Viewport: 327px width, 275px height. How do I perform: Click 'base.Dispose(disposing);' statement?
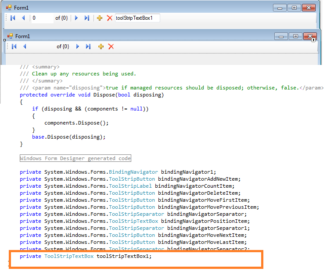click(x=68, y=137)
